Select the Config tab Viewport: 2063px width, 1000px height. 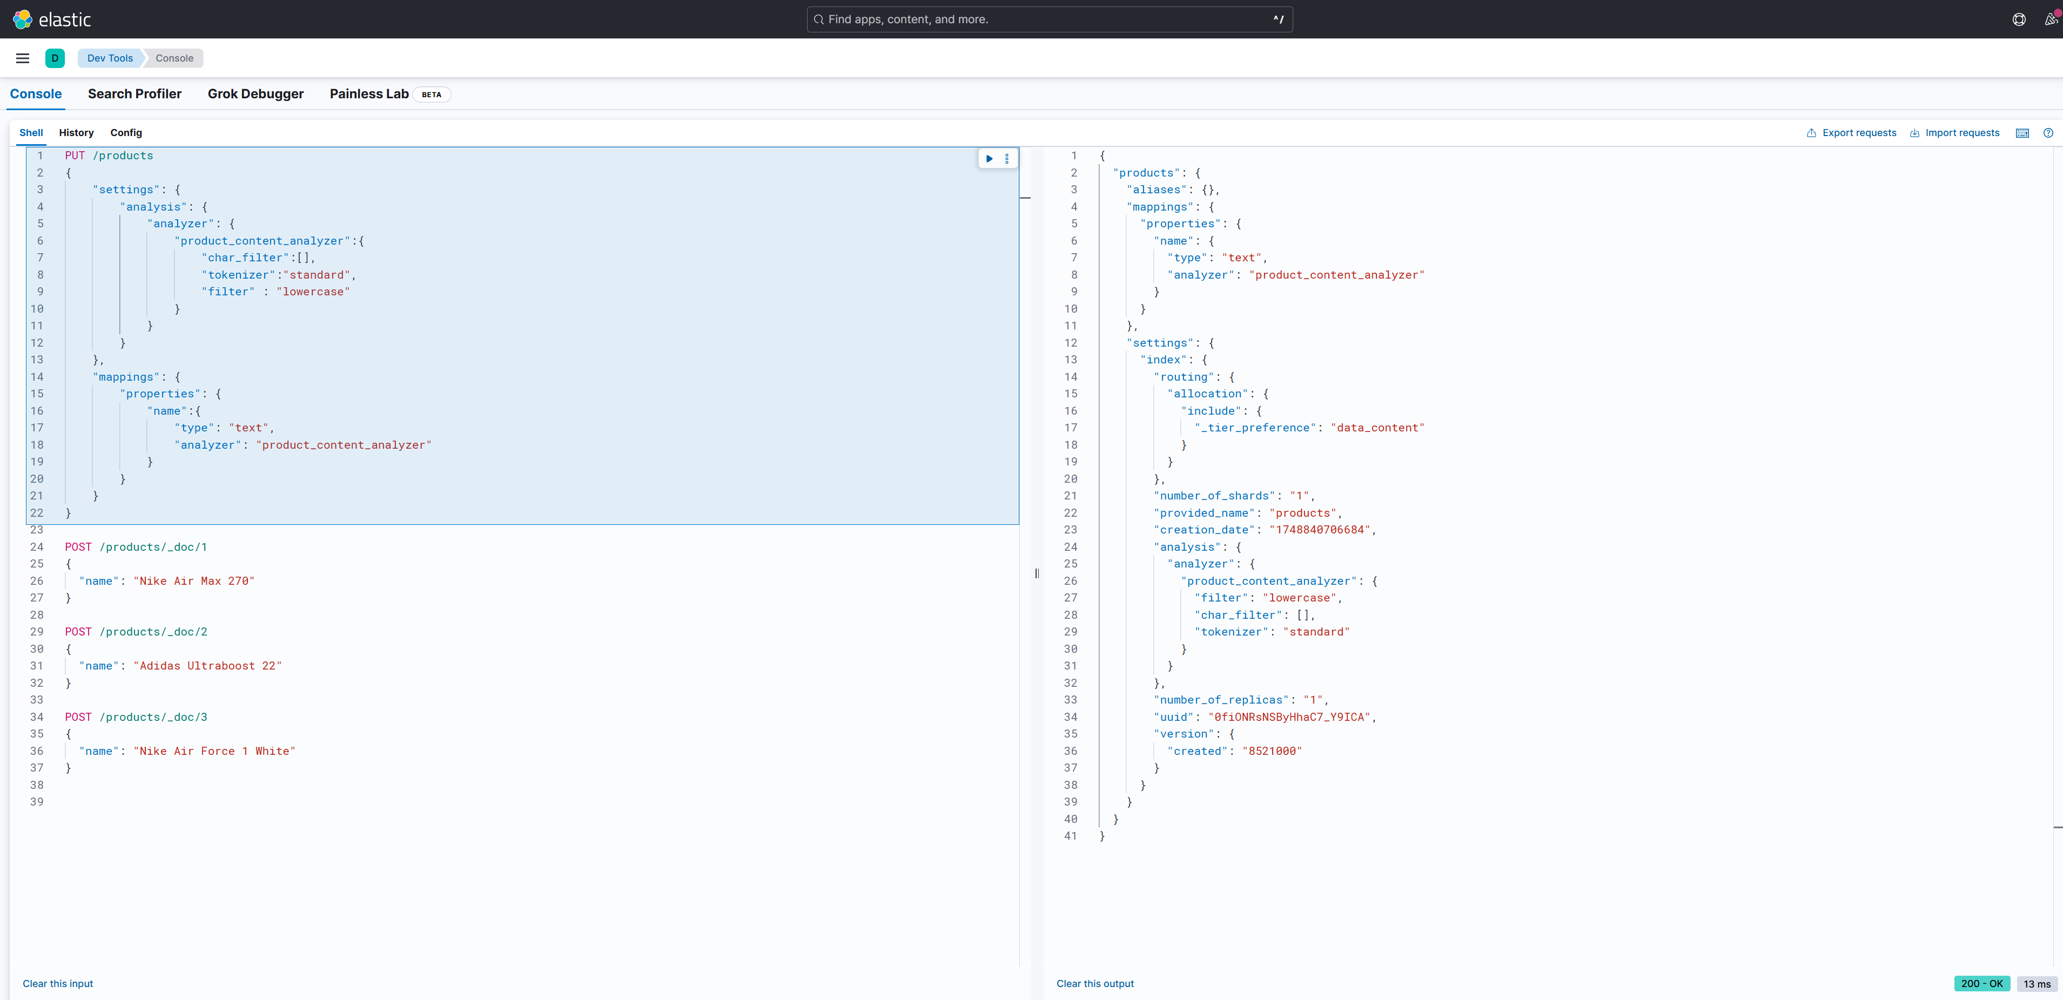point(126,133)
